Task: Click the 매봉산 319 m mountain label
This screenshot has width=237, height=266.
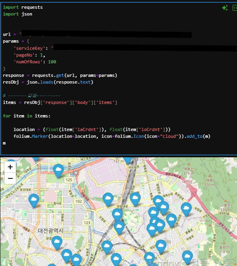Action: [188, 171]
